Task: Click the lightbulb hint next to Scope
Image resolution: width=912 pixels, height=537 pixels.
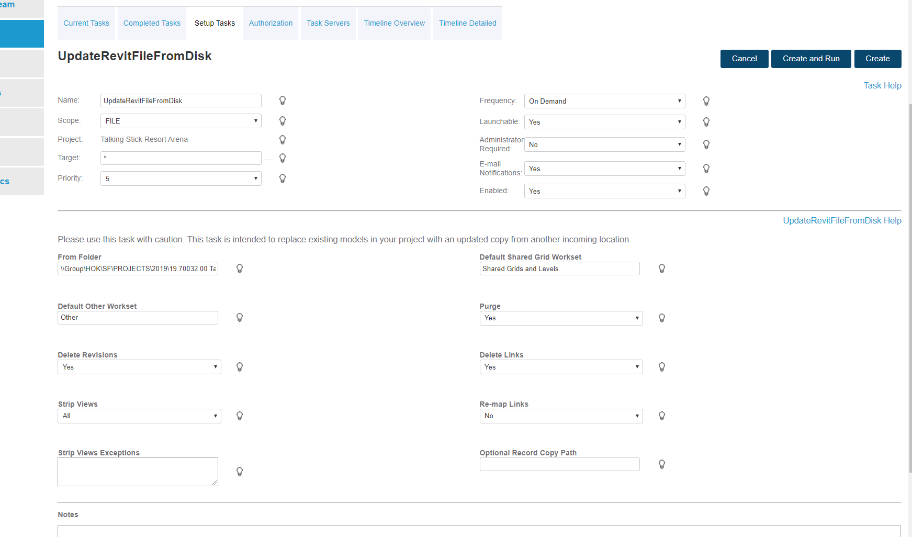Action: [x=283, y=121]
